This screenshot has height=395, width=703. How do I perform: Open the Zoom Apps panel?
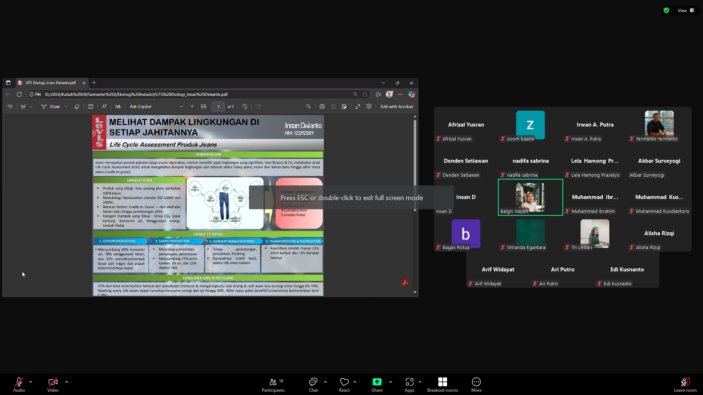[x=410, y=385]
